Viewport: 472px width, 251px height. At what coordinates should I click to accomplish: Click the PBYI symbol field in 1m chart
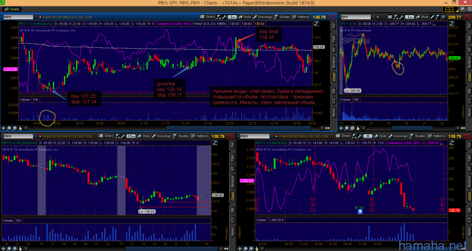pos(18,17)
